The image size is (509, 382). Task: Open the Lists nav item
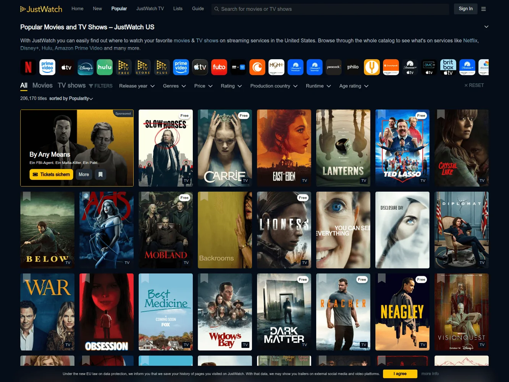click(x=178, y=8)
